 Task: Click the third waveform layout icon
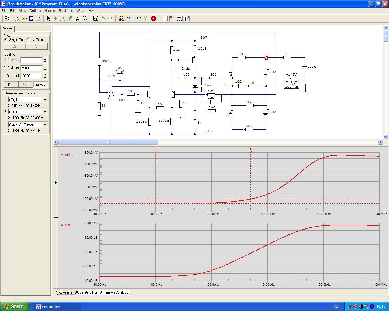click(x=179, y=19)
